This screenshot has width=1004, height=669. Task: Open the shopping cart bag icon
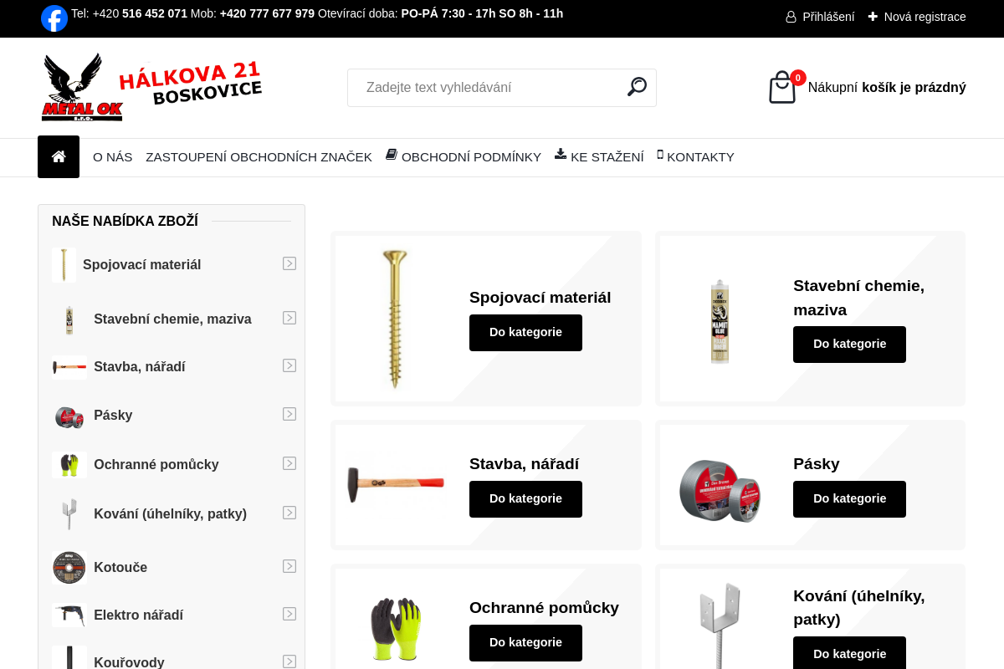(782, 87)
